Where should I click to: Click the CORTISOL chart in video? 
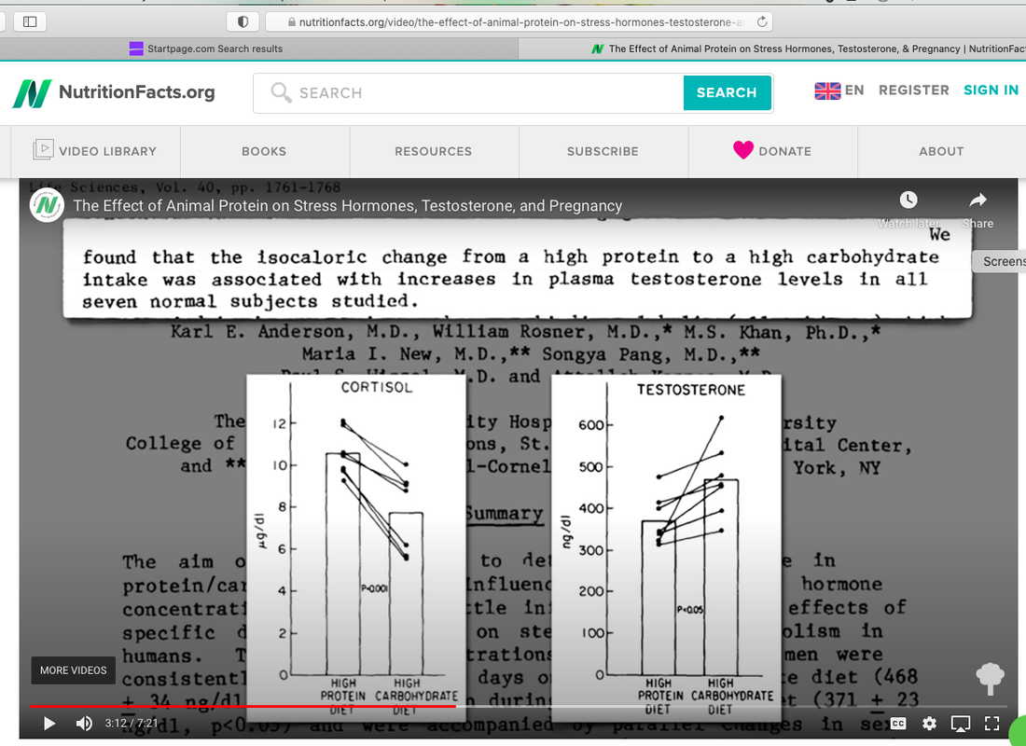tap(356, 547)
